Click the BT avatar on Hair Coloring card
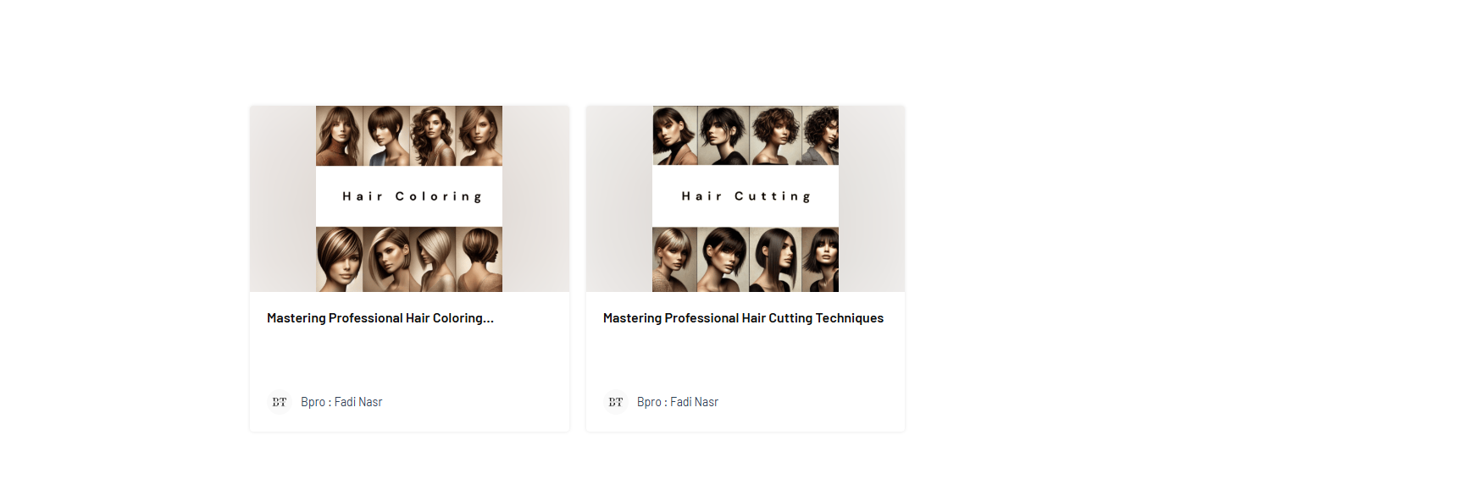 click(280, 402)
